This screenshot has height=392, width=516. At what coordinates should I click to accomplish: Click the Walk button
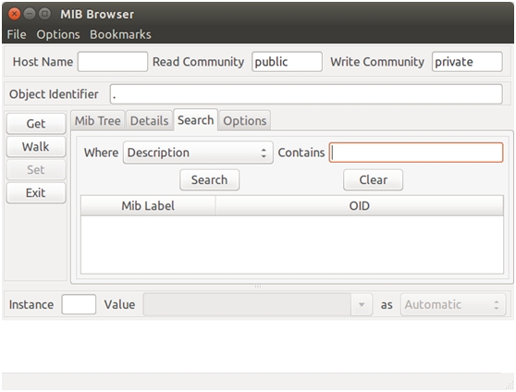pos(36,147)
